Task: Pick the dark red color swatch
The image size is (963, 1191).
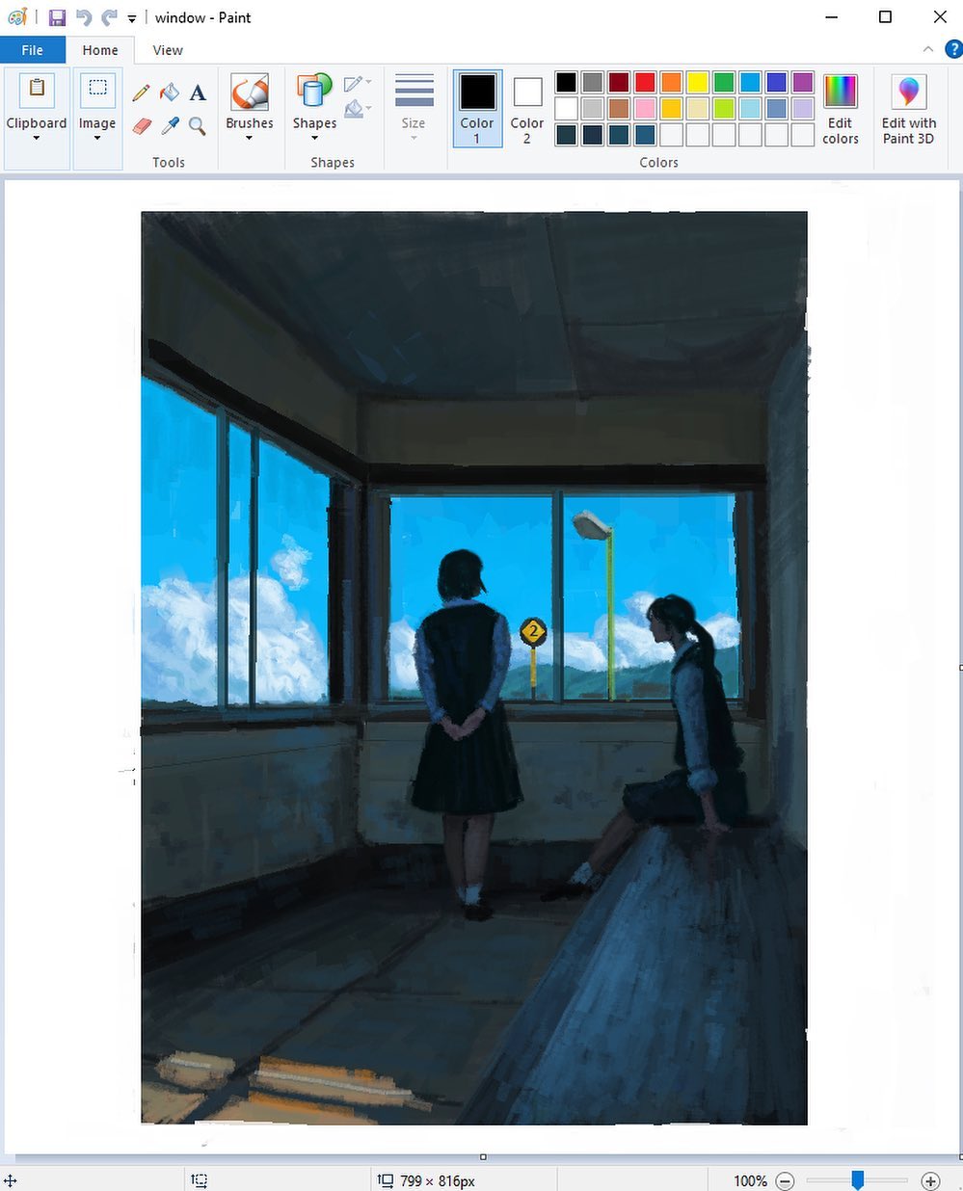Action: (x=619, y=82)
